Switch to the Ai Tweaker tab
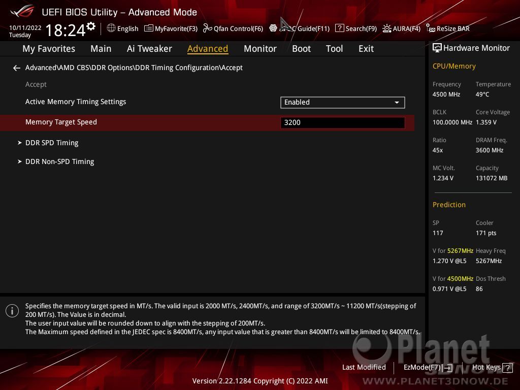520x390 pixels. pos(149,49)
